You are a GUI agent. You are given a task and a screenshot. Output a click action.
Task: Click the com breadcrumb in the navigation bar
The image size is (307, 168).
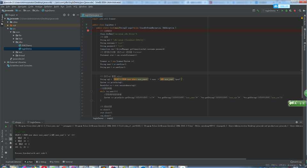pyautogui.click(x=27, y=11)
